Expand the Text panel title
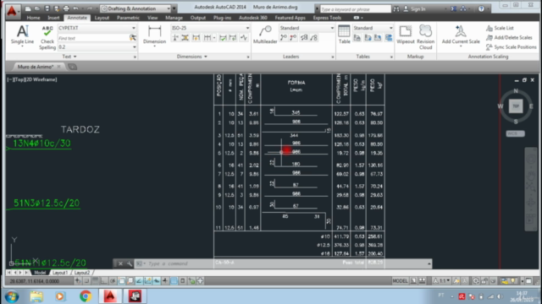 click(x=69, y=57)
